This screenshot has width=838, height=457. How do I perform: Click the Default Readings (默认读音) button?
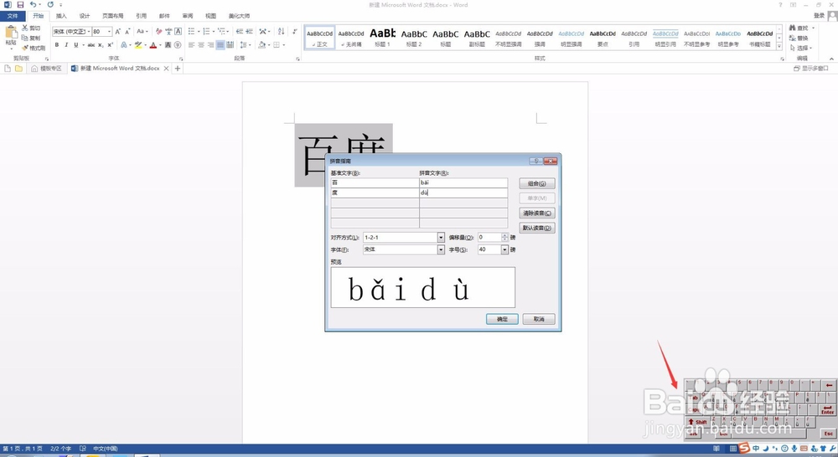[x=537, y=228]
